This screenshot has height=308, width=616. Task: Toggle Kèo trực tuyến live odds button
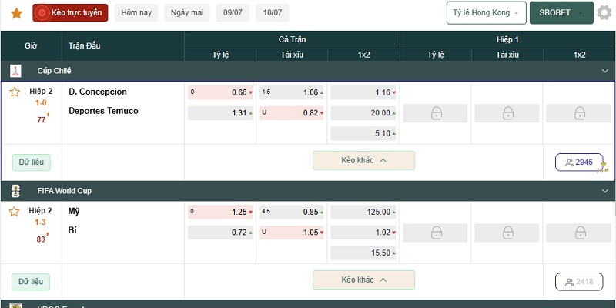click(70, 13)
